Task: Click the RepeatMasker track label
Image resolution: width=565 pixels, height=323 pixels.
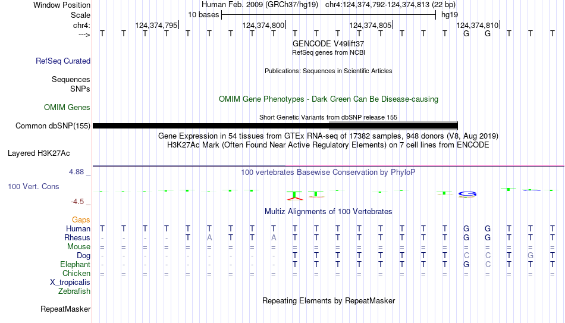Action: click(65, 309)
